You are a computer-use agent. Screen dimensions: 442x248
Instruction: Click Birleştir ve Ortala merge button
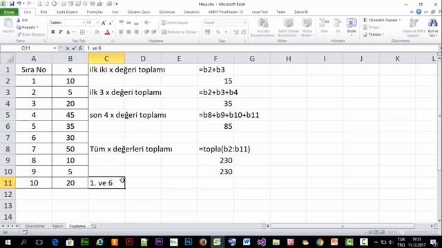pos(180,32)
